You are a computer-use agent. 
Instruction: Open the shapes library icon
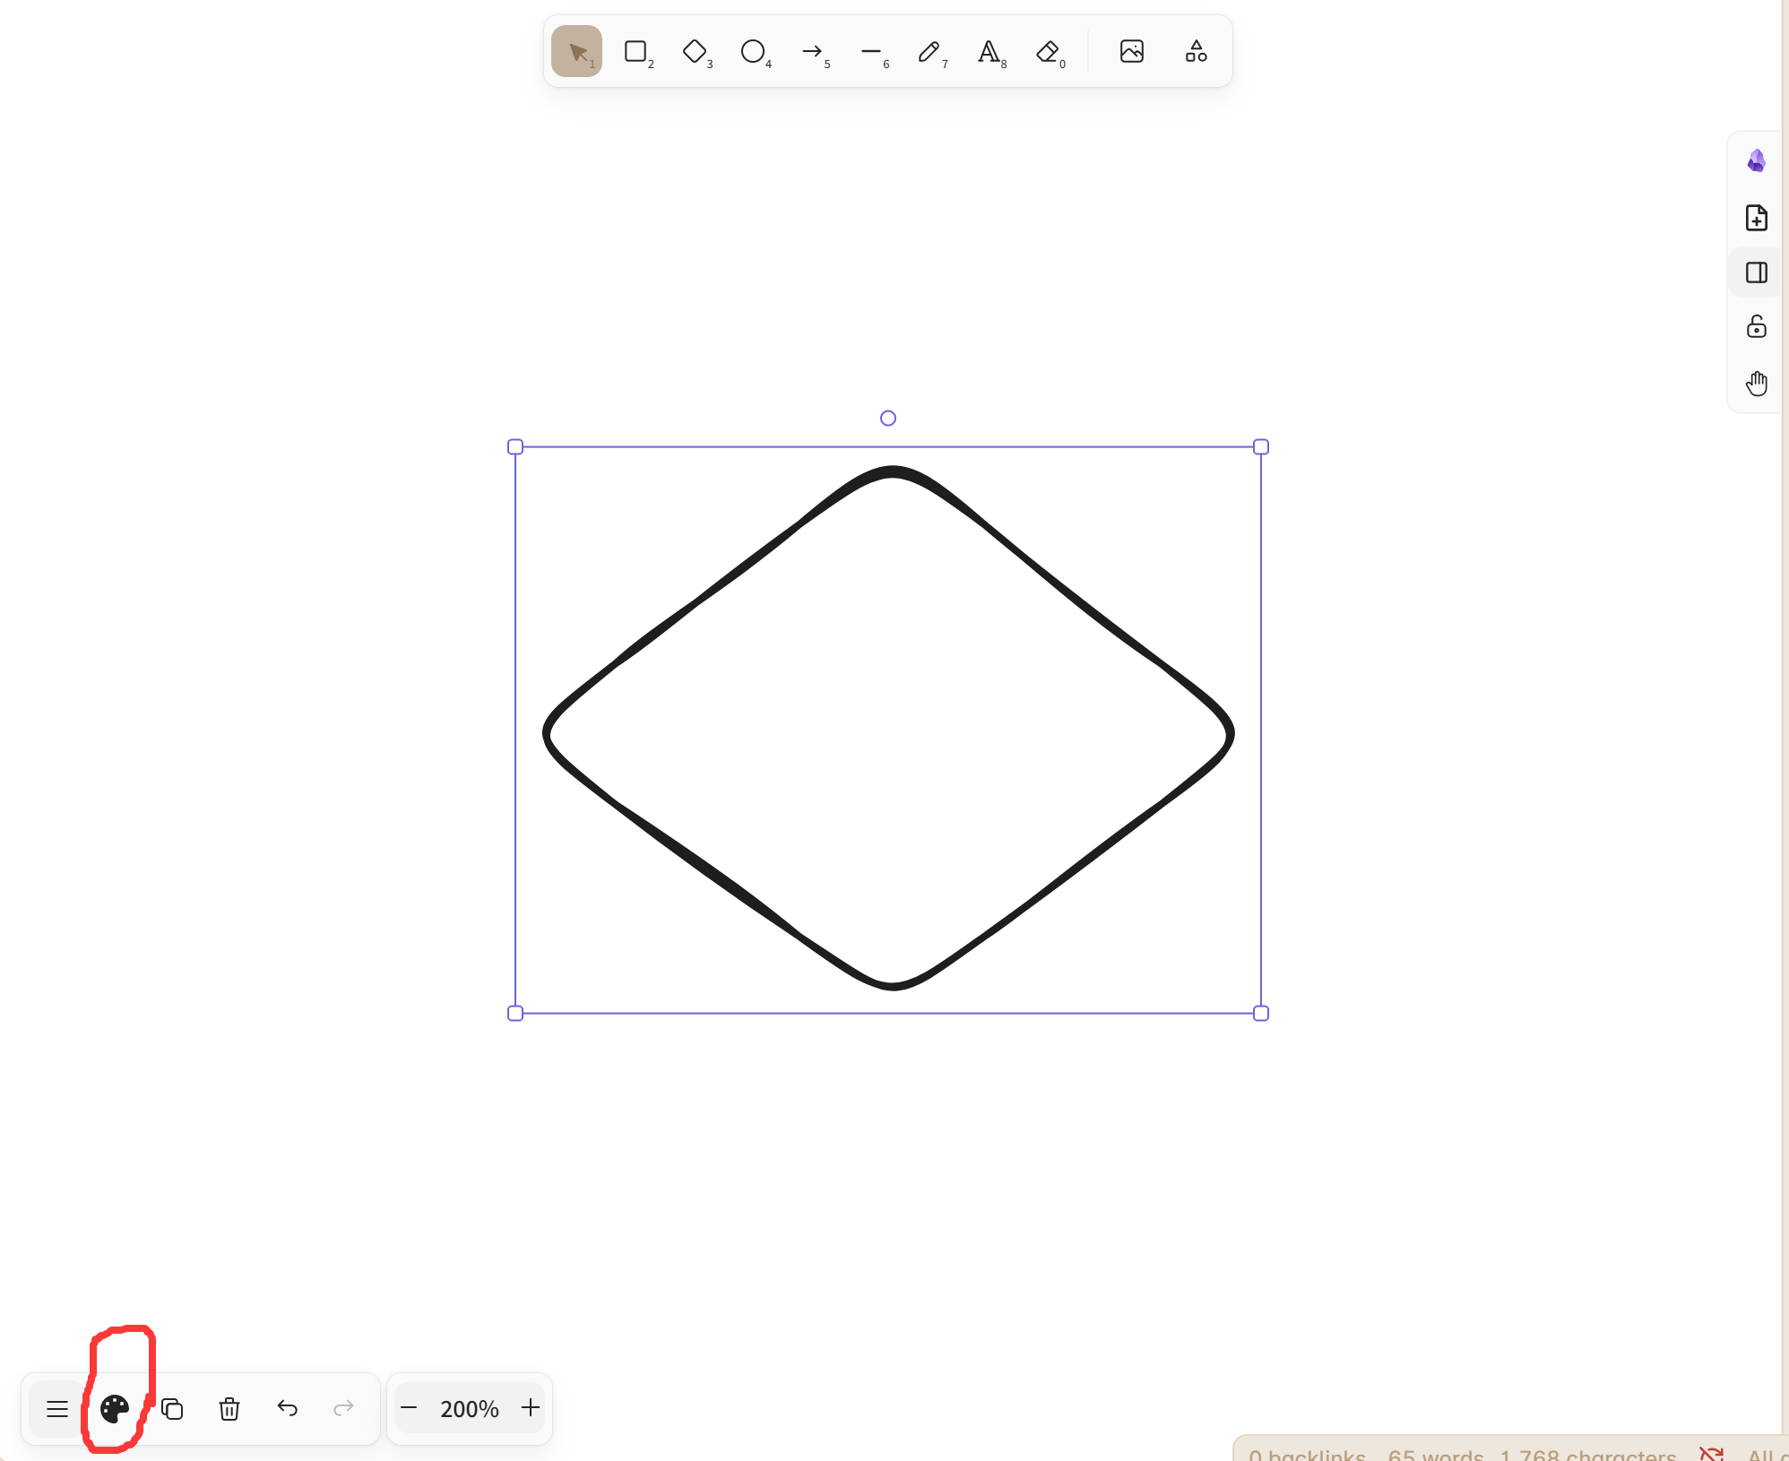[x=1196, y=52]
